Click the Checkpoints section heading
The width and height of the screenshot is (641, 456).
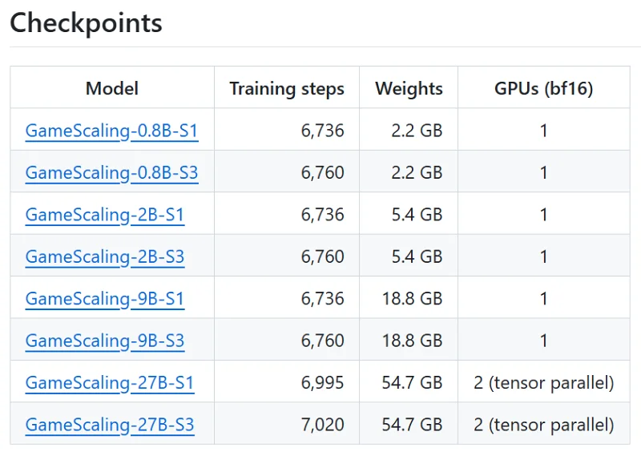(86, 23)
